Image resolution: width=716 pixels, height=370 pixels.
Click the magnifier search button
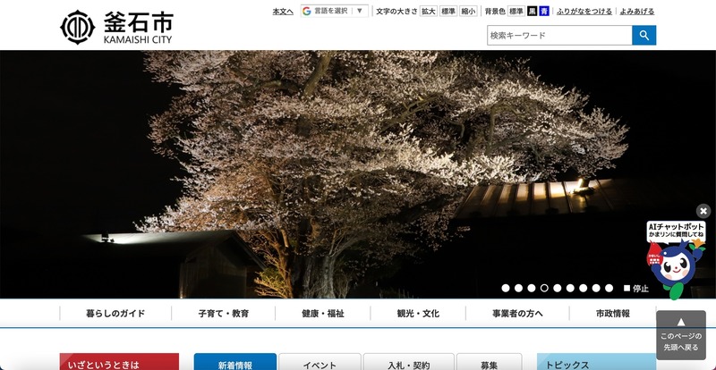click(x=644, y=36)
